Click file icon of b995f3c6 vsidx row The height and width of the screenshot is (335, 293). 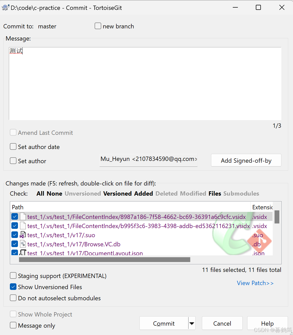tap(23, 226)
